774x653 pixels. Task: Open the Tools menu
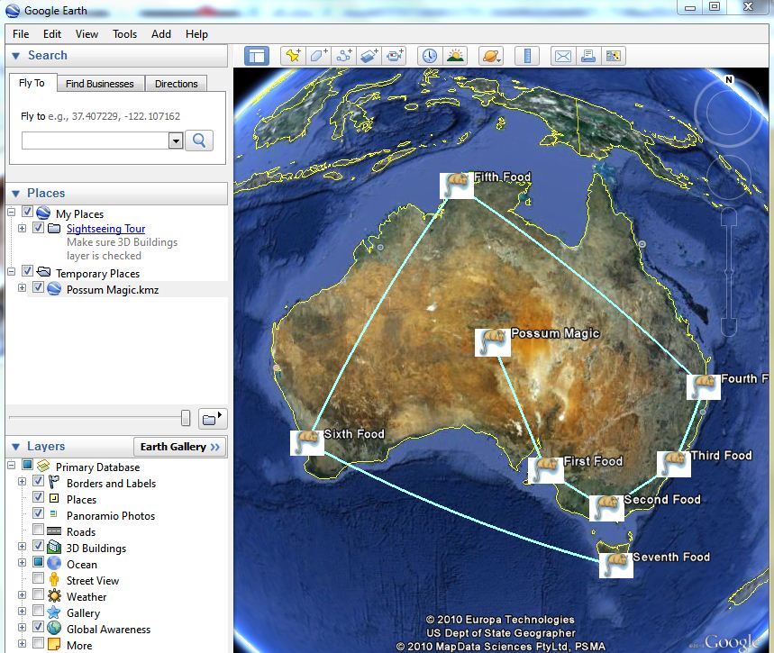tap(124, 34)
